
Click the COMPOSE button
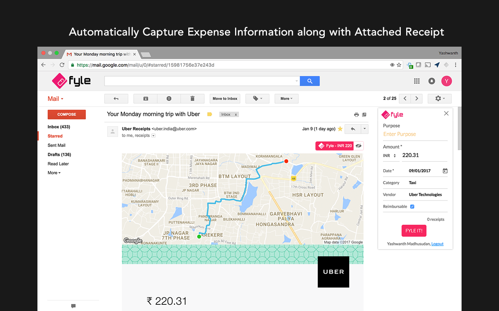click(67, 114)
